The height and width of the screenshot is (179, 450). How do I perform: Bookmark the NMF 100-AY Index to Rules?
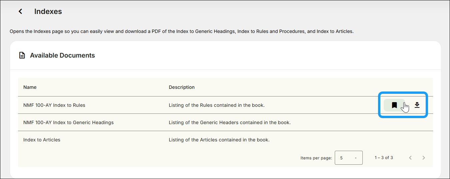(394, 105)
